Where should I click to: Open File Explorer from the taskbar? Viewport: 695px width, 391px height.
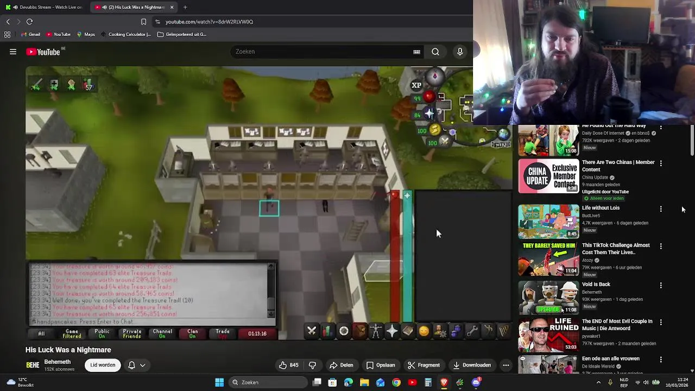(x=364, y=382)
